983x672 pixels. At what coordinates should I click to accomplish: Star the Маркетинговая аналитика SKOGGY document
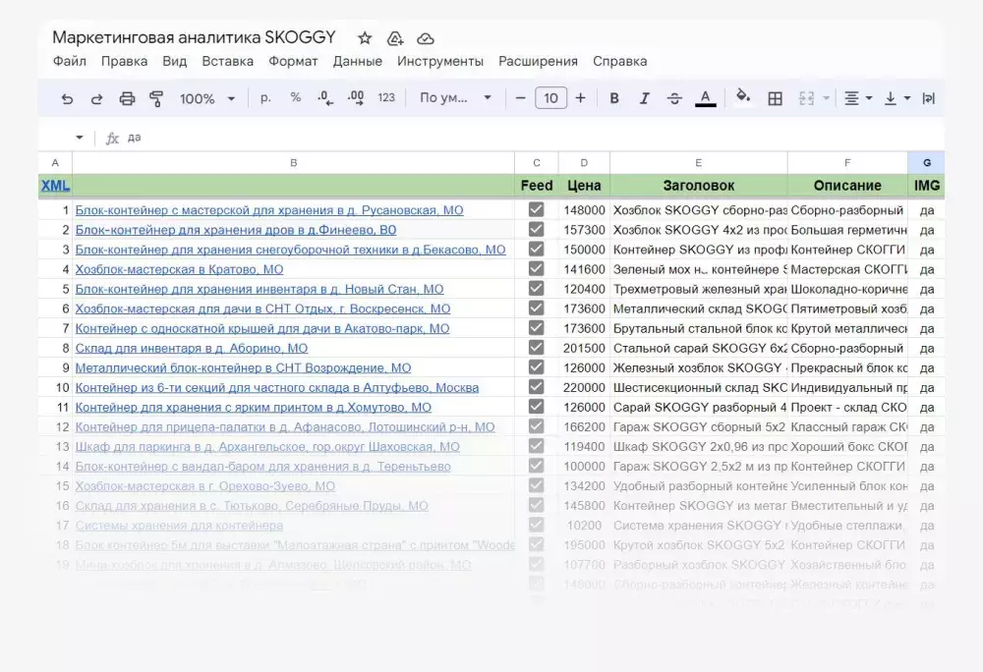(365, 38)
